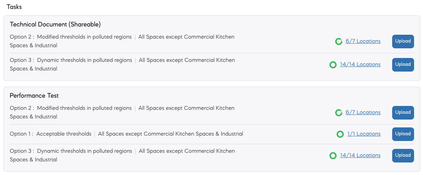Viewport: 423px width, 175px height.
Task: Upload file for Option 1 Acceptable thresholds
Action: coord(403,134)
